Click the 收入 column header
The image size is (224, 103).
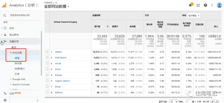pos(216,26)
